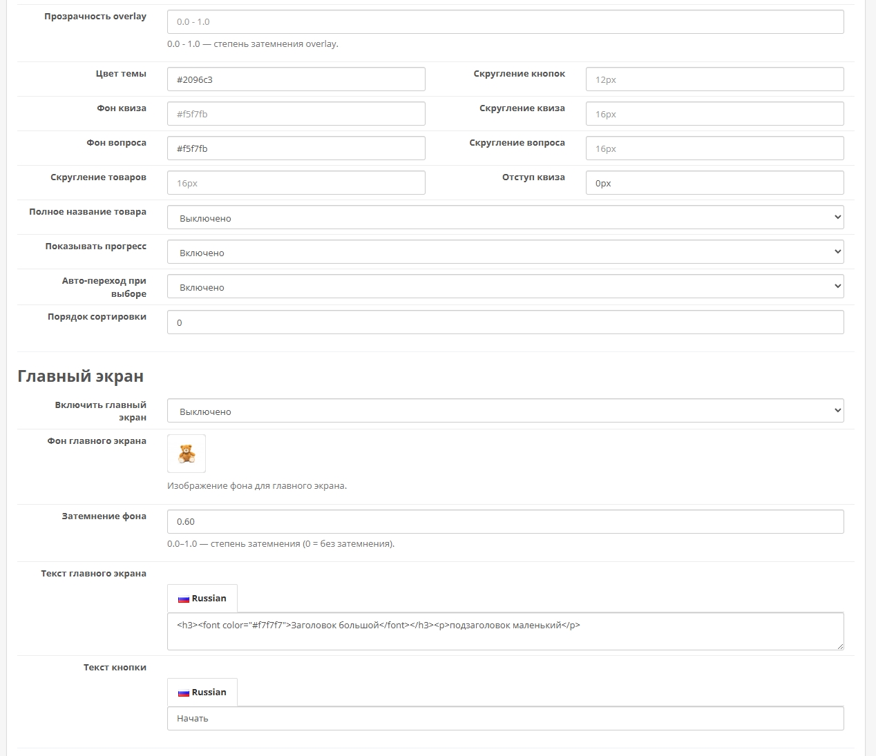Image resolution: width=876 pixels, height=756 pixels.
Task: Open the 'Полное название товара' dropdown
Action: (505, 217)
